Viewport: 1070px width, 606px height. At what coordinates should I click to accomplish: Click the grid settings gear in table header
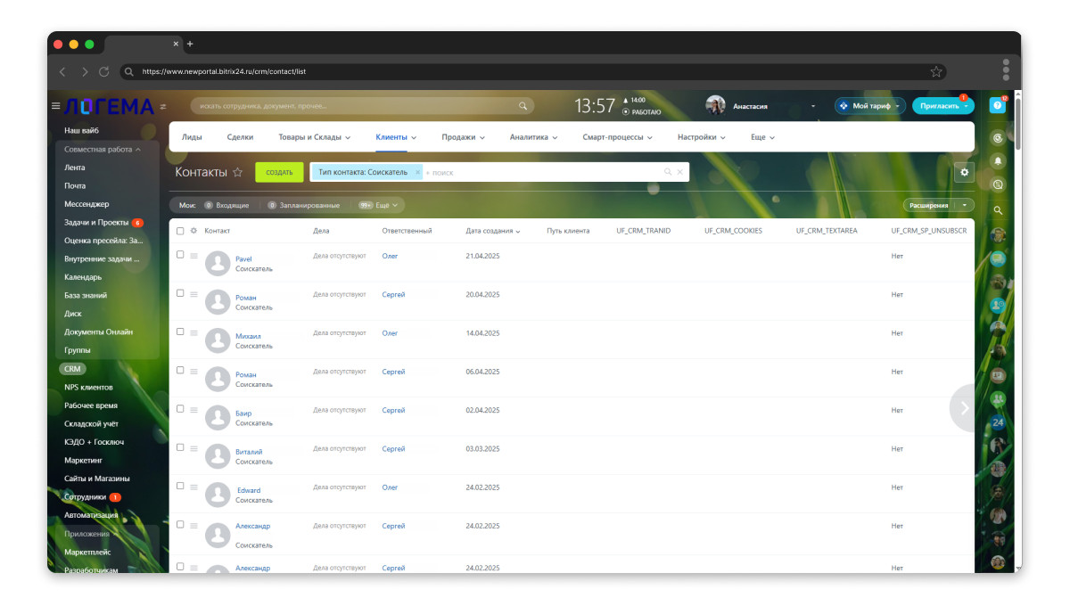click(x=193, y=231)
